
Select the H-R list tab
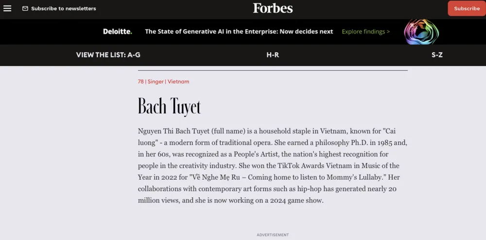point(273,55)
